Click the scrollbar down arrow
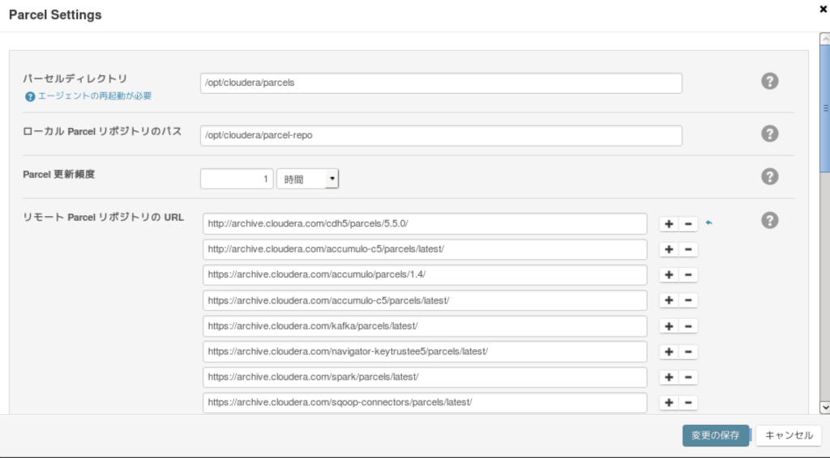 point(824,407)
